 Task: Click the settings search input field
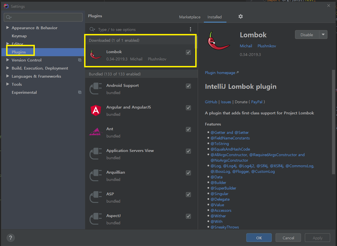(43, 17)
